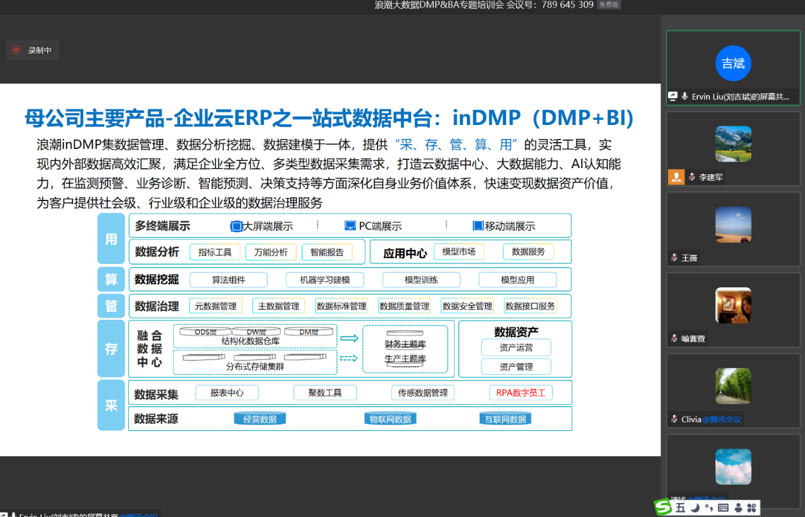Open the Sogou toolbox four-squares icon

[752, 507]
